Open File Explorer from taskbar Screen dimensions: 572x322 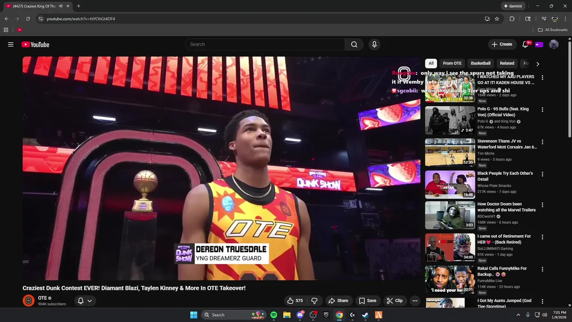287,315
